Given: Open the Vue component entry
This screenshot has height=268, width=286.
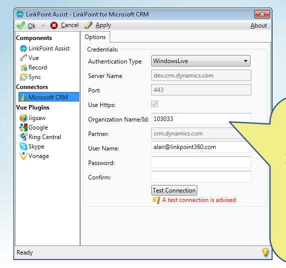Looking at the screenshot, I should click(x=34, y=58).
